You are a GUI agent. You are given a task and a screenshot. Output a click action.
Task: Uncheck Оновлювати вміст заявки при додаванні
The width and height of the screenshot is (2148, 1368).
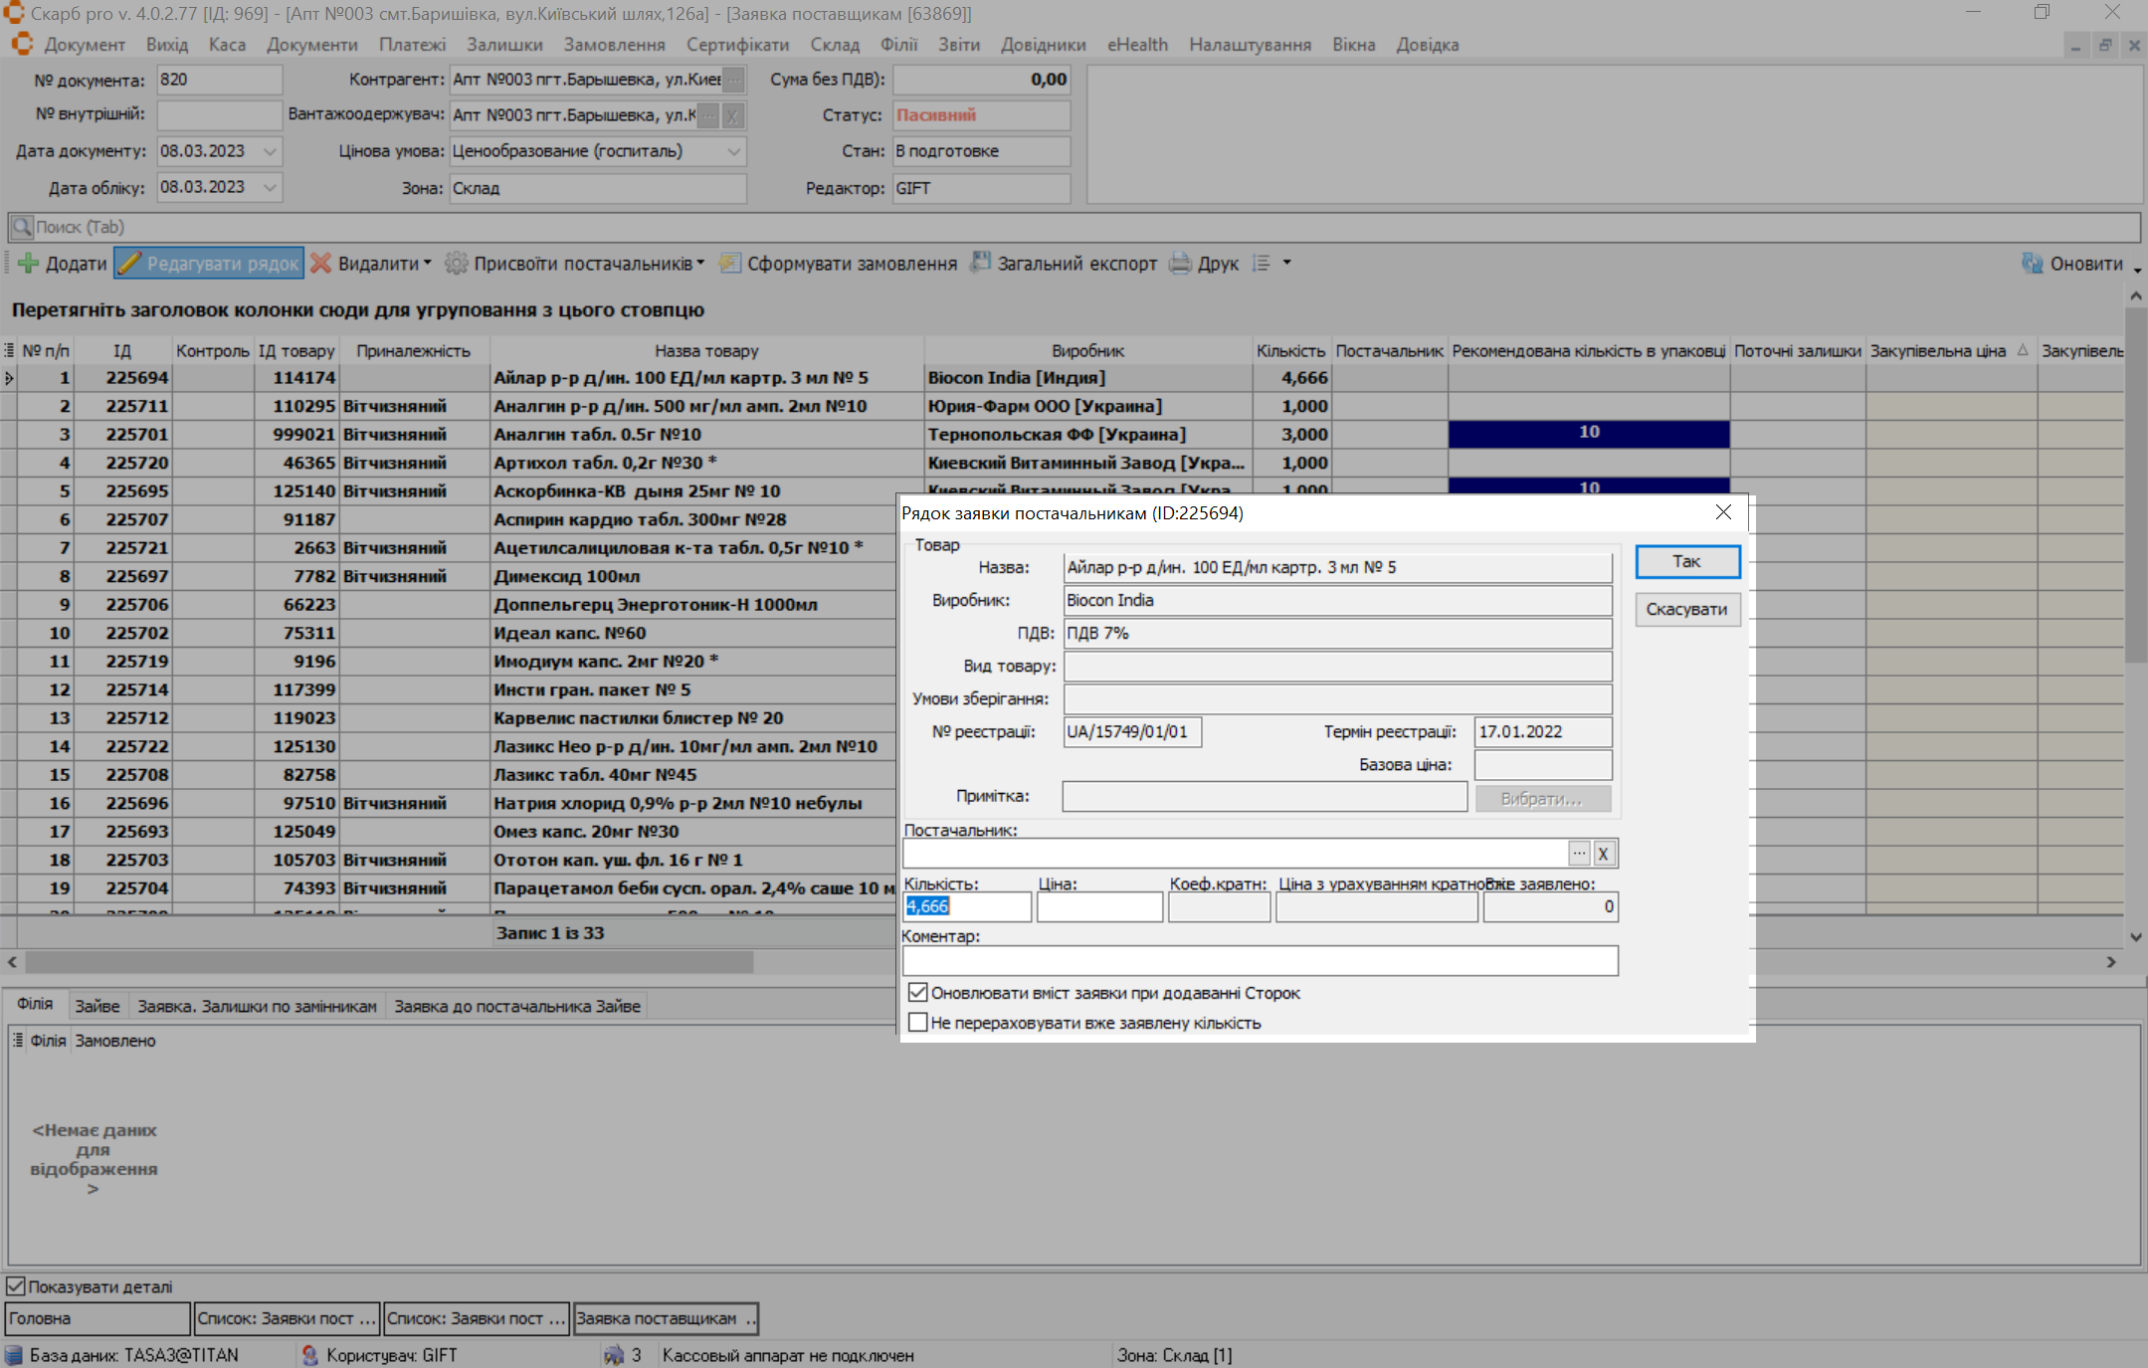[x=918, y=993]
